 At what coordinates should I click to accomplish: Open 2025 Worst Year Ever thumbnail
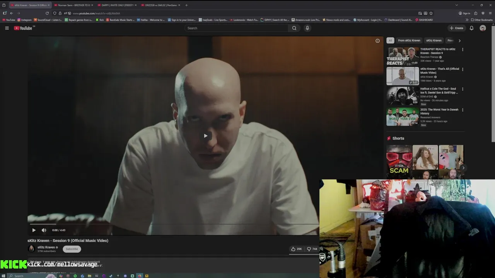[403, 117]
